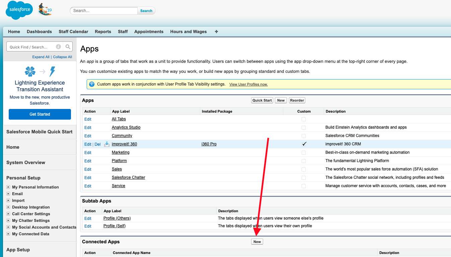Screen dimensions: 451x257
Task: Toggle the Analytics Studio Custom checkbox
Action: point(304,128)
